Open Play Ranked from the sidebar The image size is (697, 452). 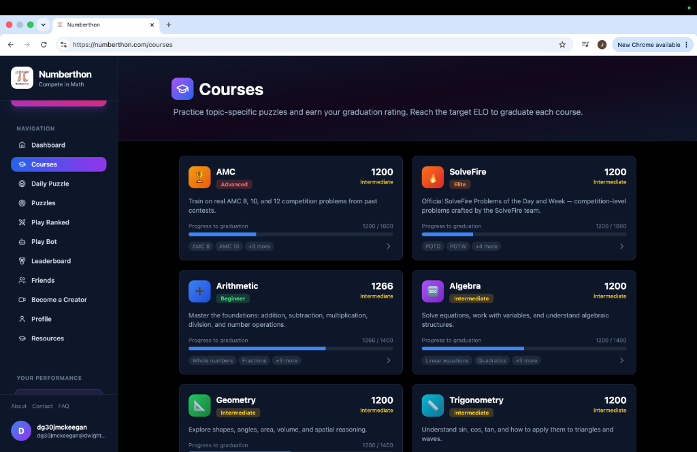pyautogui.click(x=59, y=222)
